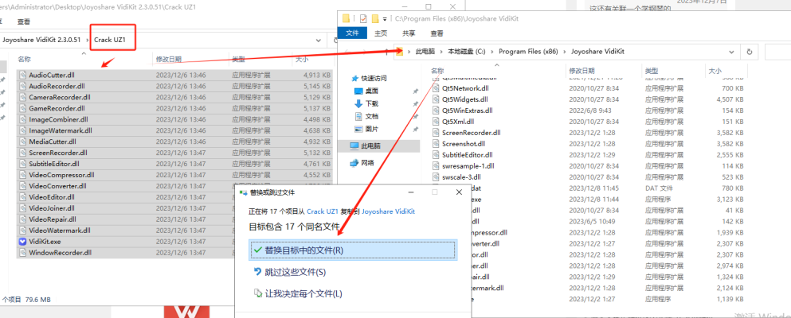Click Screenshot.dll file icon in VidiKit folder
The image size is (791, 318).
coord(437,144)
